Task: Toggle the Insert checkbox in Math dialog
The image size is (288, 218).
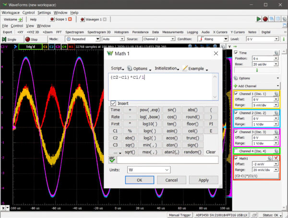Action: 113,103
